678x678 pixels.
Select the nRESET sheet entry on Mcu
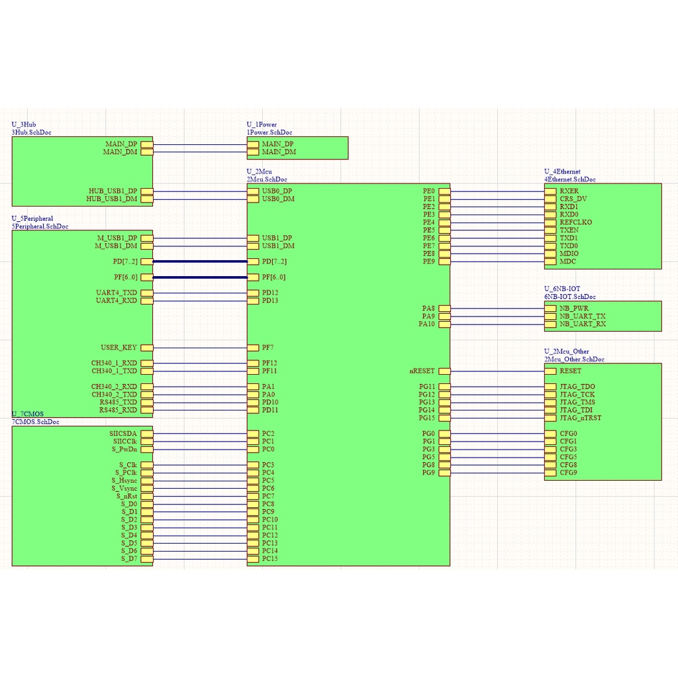pyautogui.click(x=444, y=371)
